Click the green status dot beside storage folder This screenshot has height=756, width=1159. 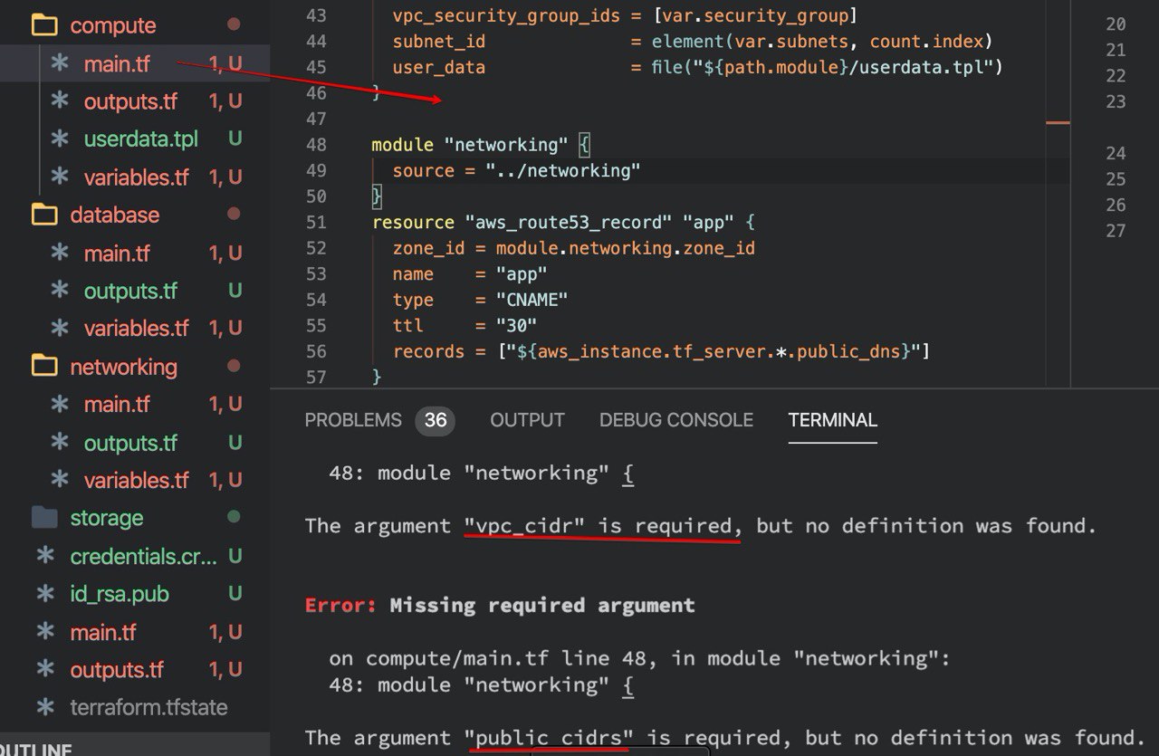(x=234, y=517)
